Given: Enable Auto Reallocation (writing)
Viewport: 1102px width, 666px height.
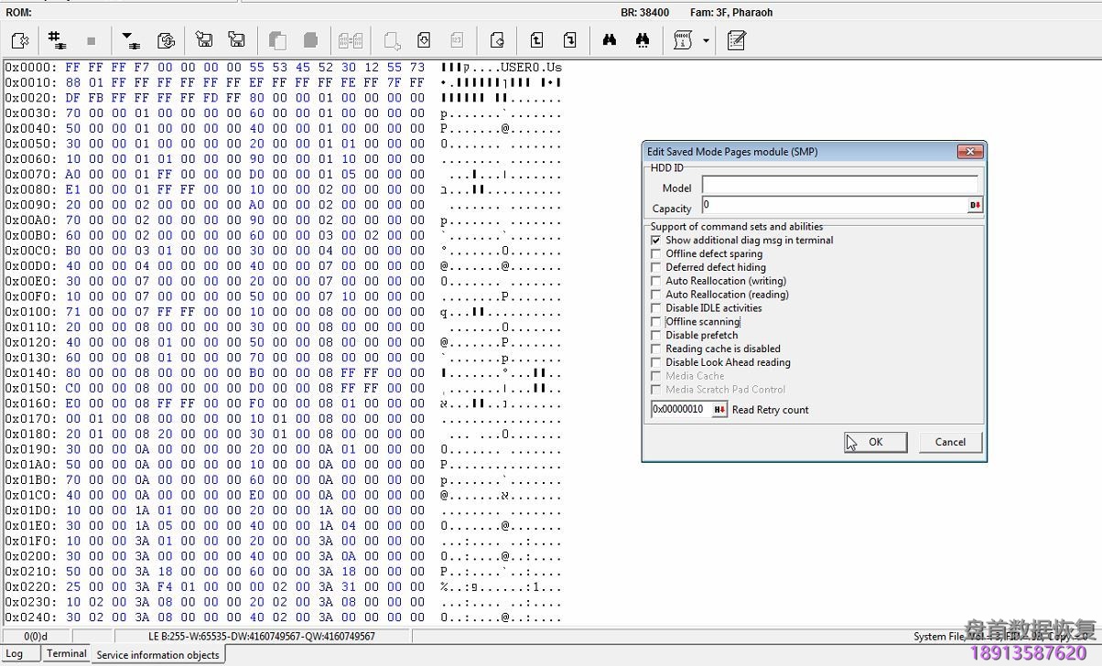Looking at the screenshot, I should coord(655,281).
